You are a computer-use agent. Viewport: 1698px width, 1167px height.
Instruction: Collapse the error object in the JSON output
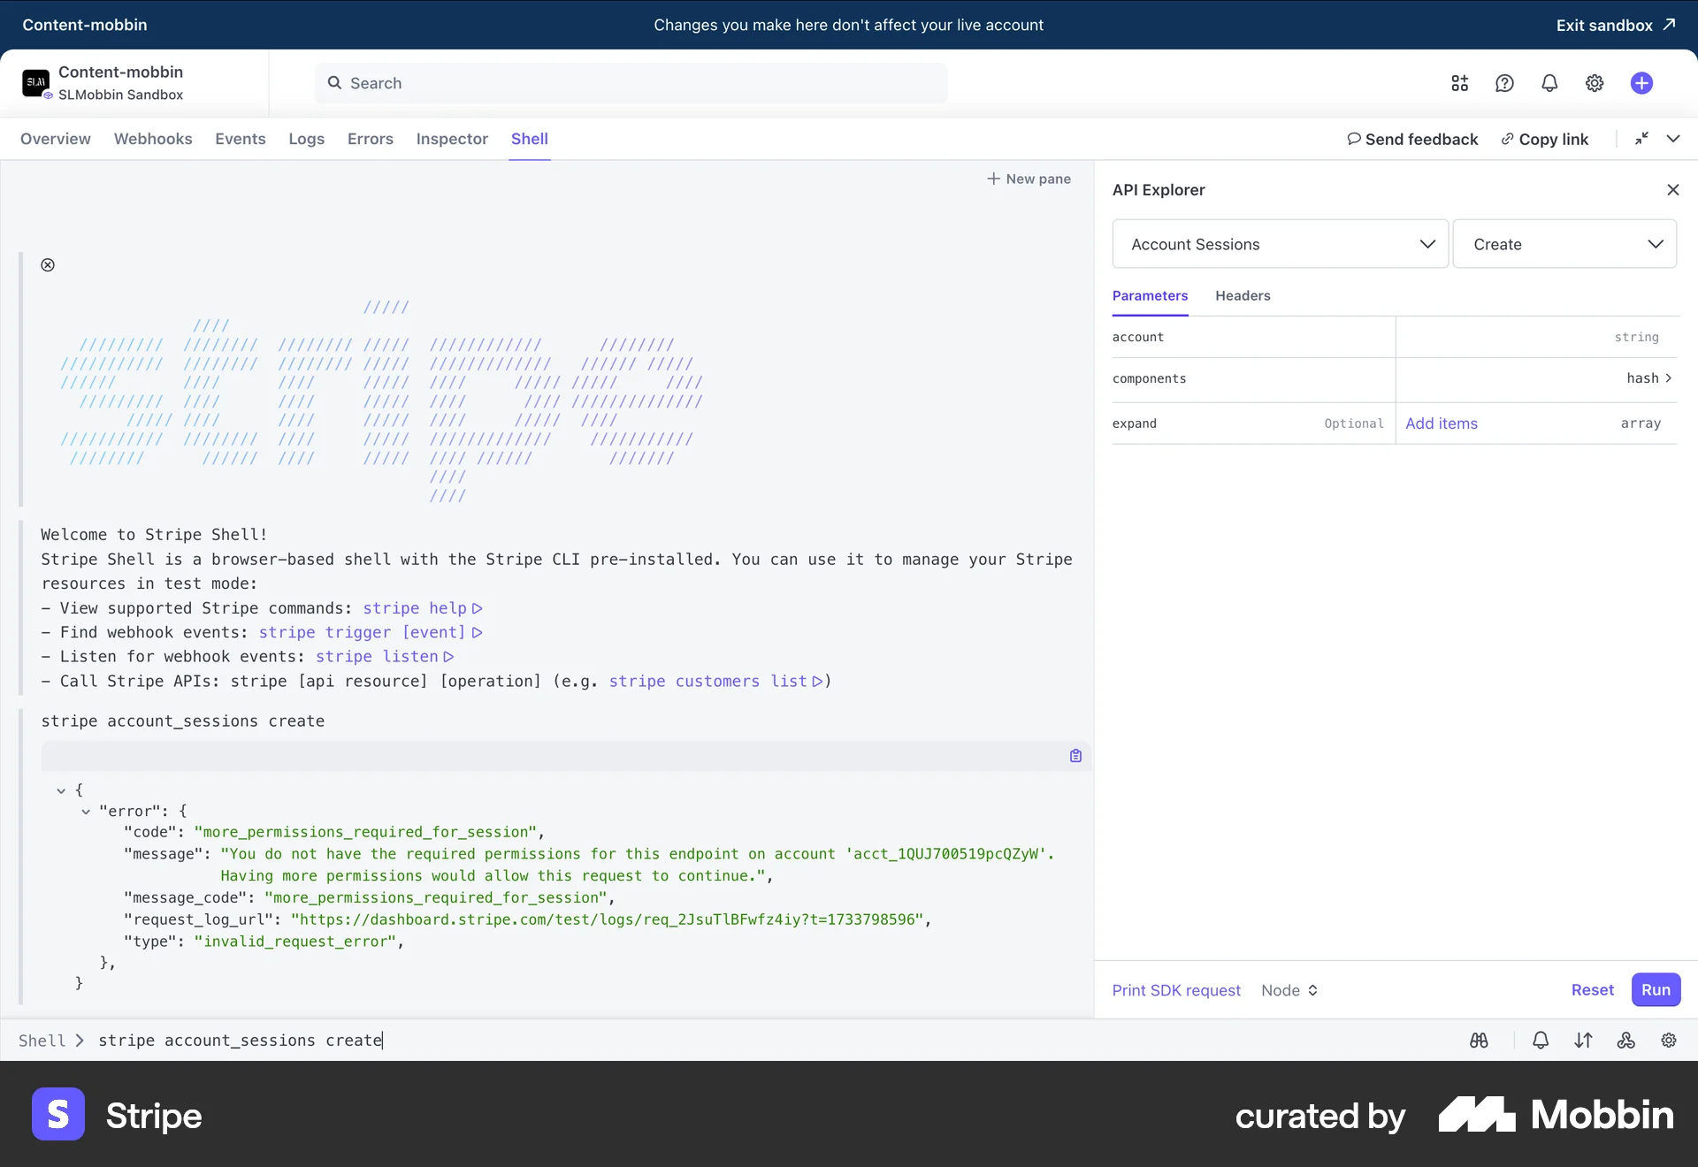tap(86, 812)
